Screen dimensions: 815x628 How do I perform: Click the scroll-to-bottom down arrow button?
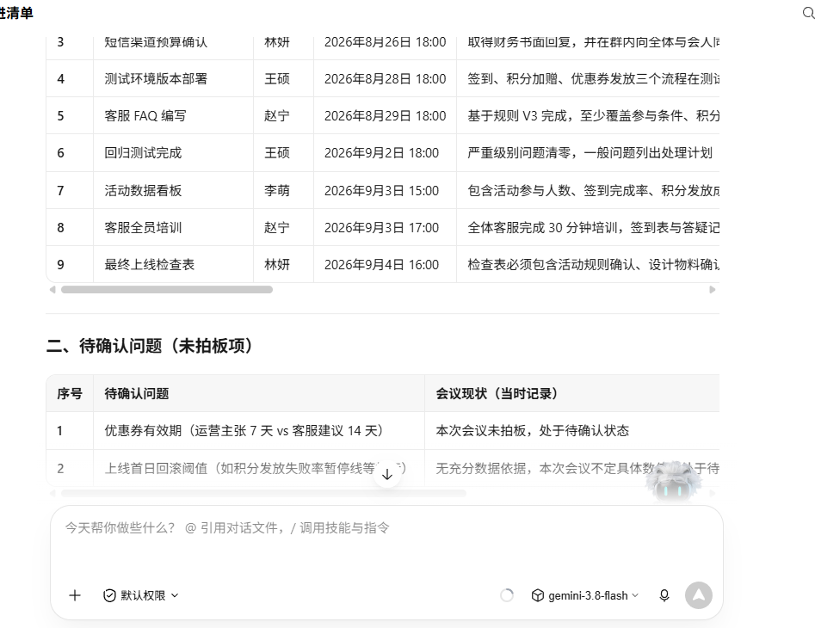point(387,474)
